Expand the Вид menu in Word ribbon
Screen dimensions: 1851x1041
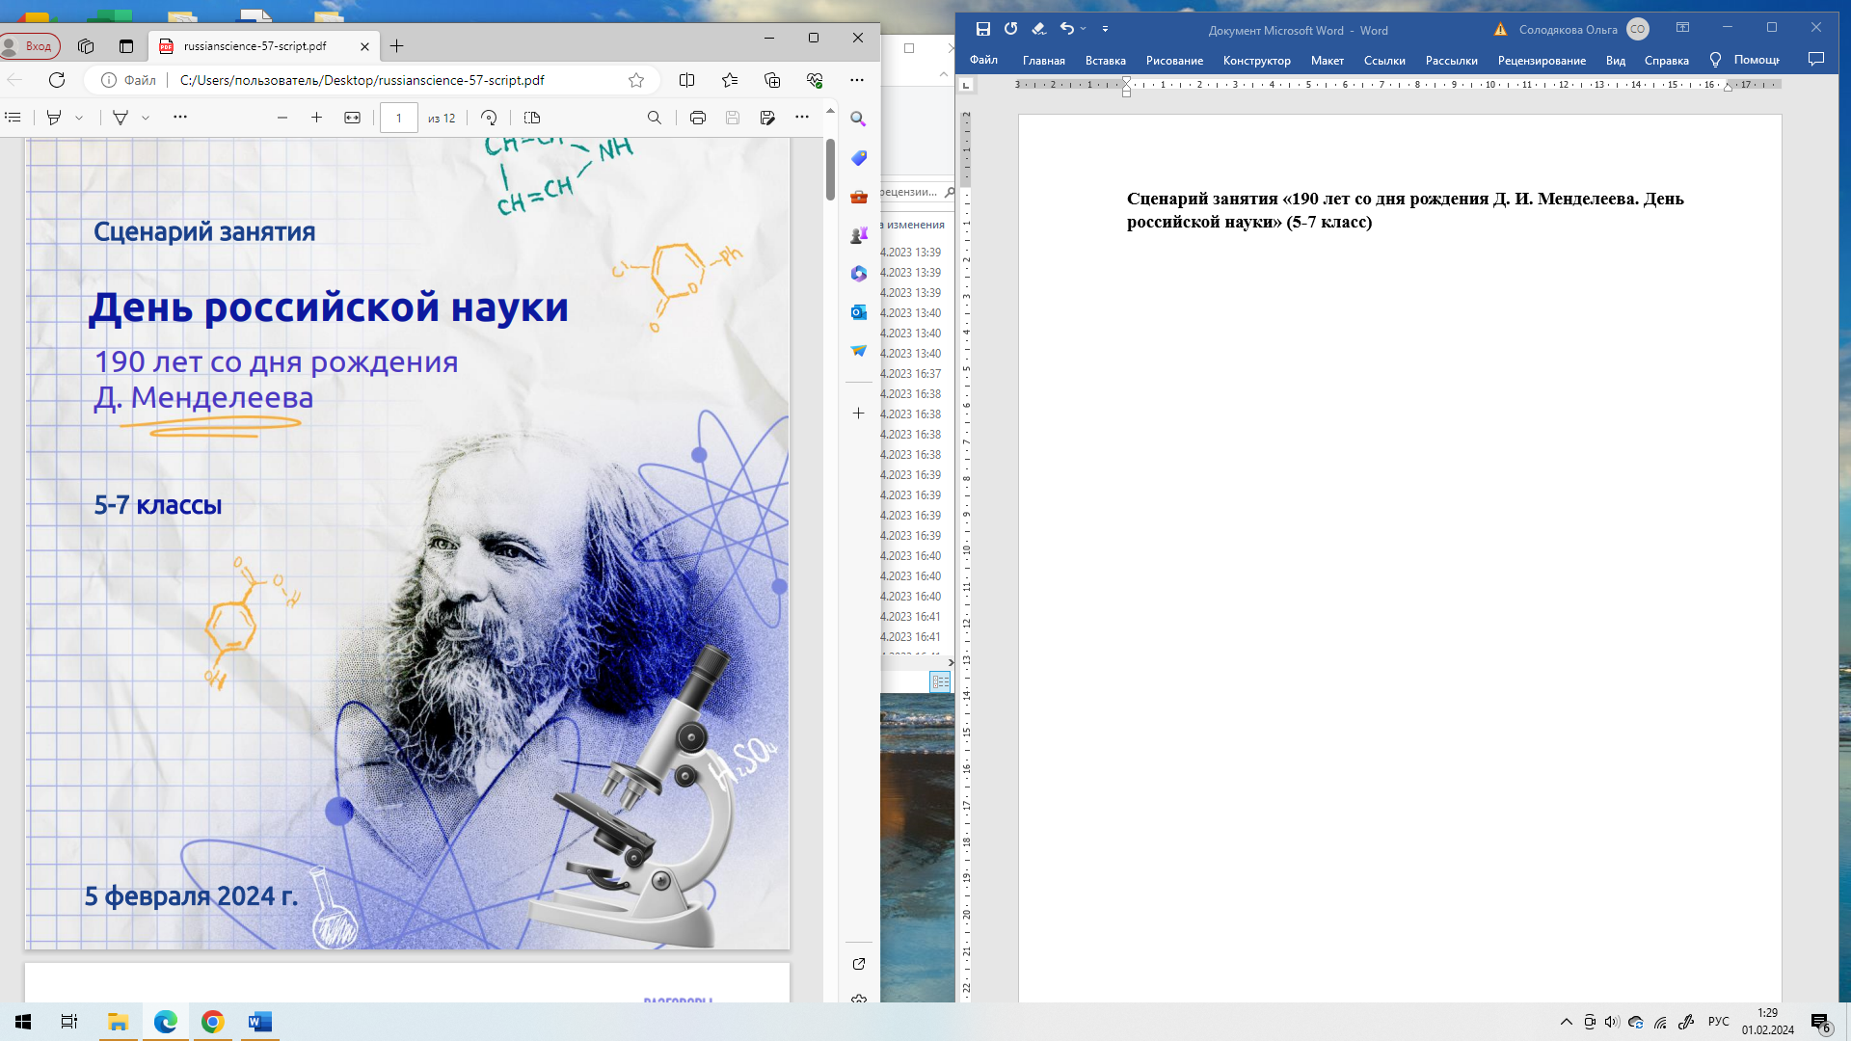click(1615, 60)
